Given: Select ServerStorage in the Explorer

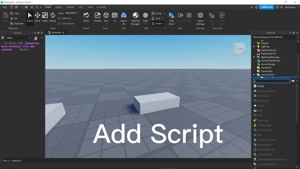Looking at the screenshot, I should pos(268,64).
